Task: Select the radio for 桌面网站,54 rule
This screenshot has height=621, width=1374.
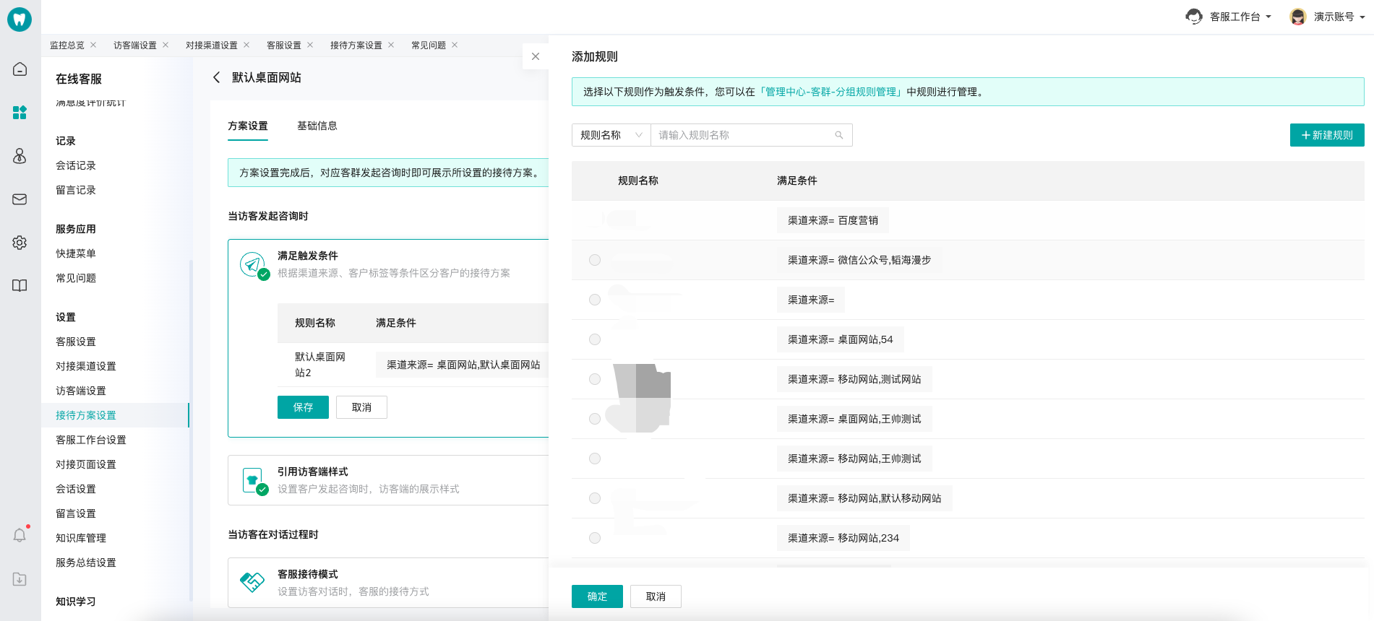Action: point(595,339)
